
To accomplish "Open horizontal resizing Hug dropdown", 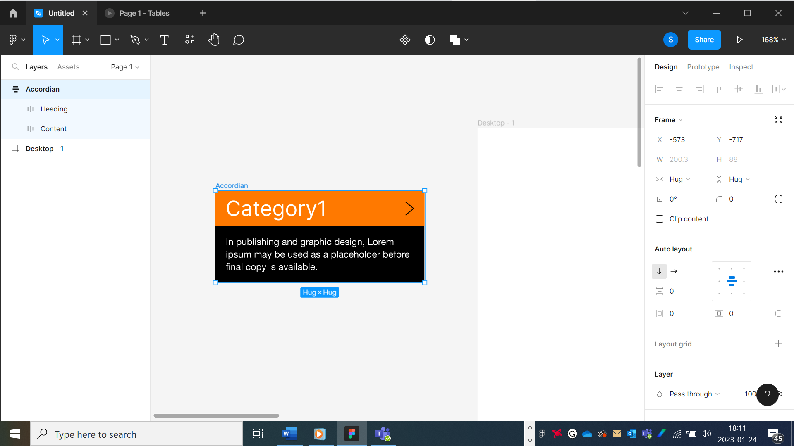I will [680, 179].
